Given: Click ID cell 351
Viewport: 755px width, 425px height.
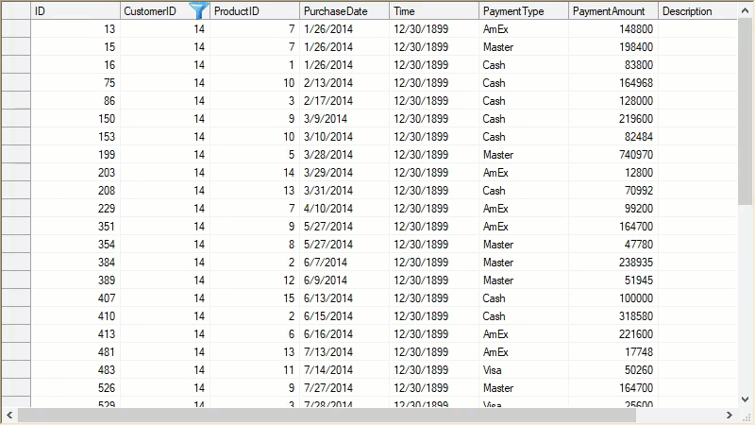Looking at the screenshot, I should (x=75, y=227).
